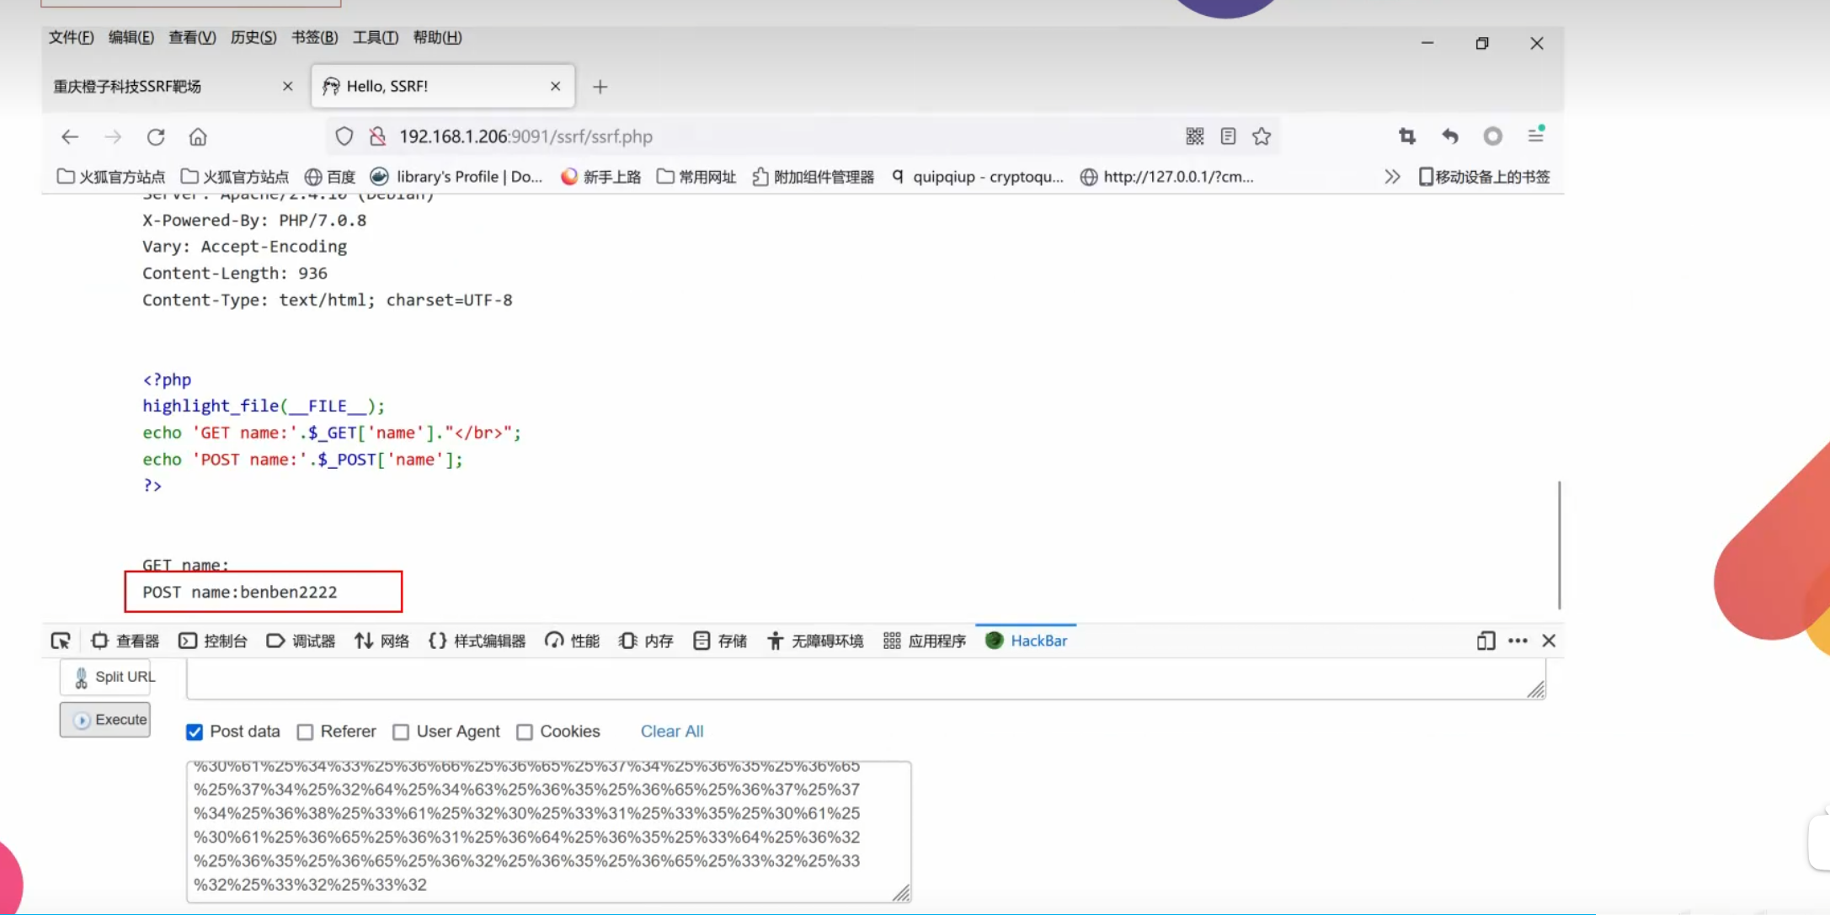The height and width of the screenshot is (915, 1830).
Task: Uncheck the Post data checkbox
Action: pos(195,731)
